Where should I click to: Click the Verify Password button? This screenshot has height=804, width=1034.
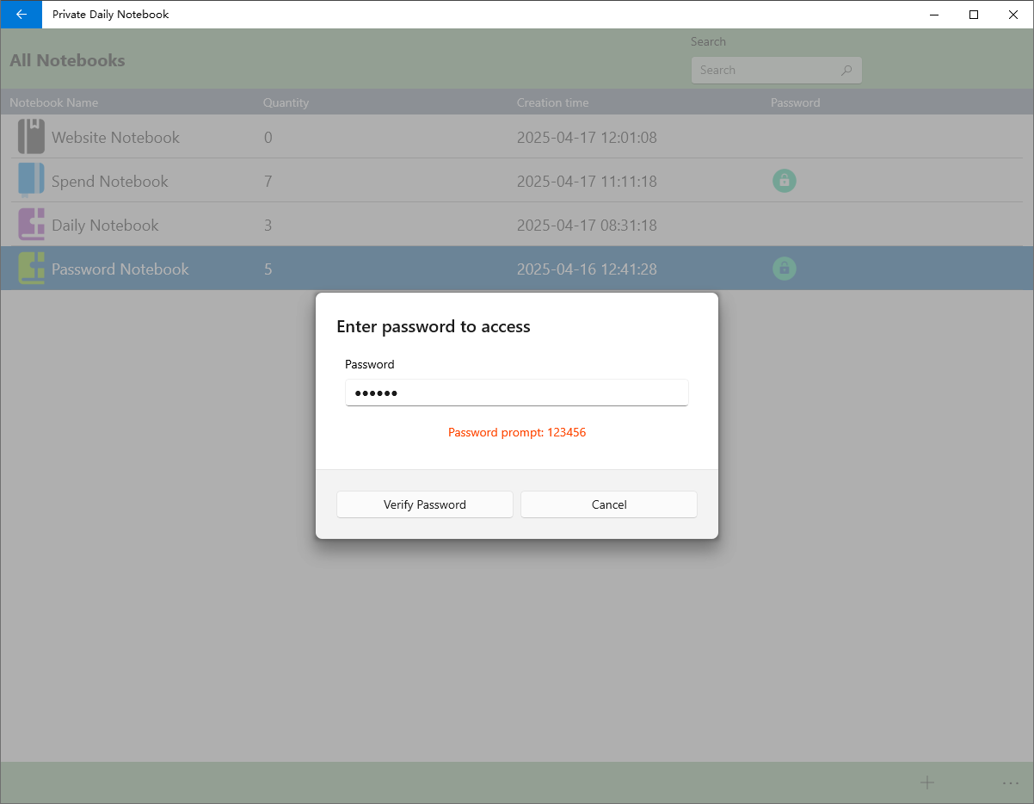(x=425, y=504)
